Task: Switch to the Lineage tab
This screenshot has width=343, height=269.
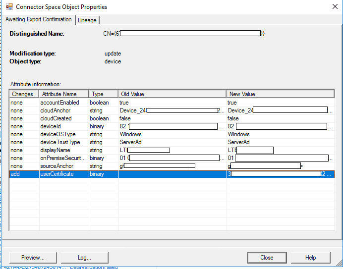Action: pos(87,20)
